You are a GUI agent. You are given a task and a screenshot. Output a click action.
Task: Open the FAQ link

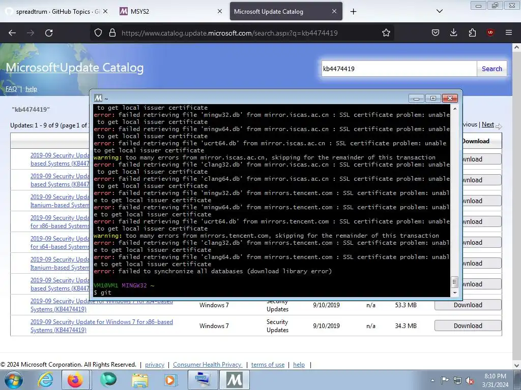coord(11,89)
